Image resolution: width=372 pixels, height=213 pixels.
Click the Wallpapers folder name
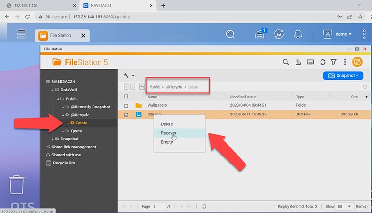click(157, 105)
